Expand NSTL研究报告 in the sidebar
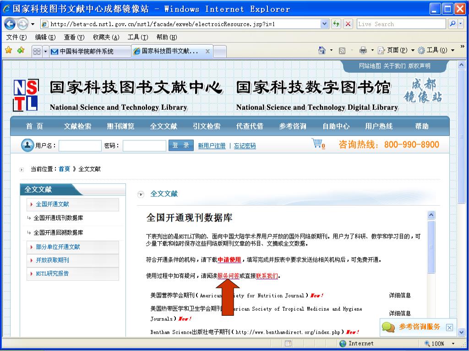The width and height of the screenshot is (469, 351). pos(73,273)
